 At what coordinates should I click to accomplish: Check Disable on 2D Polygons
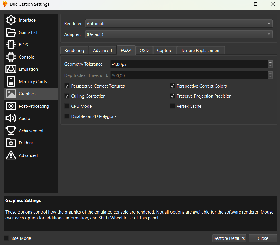point(67,116)
